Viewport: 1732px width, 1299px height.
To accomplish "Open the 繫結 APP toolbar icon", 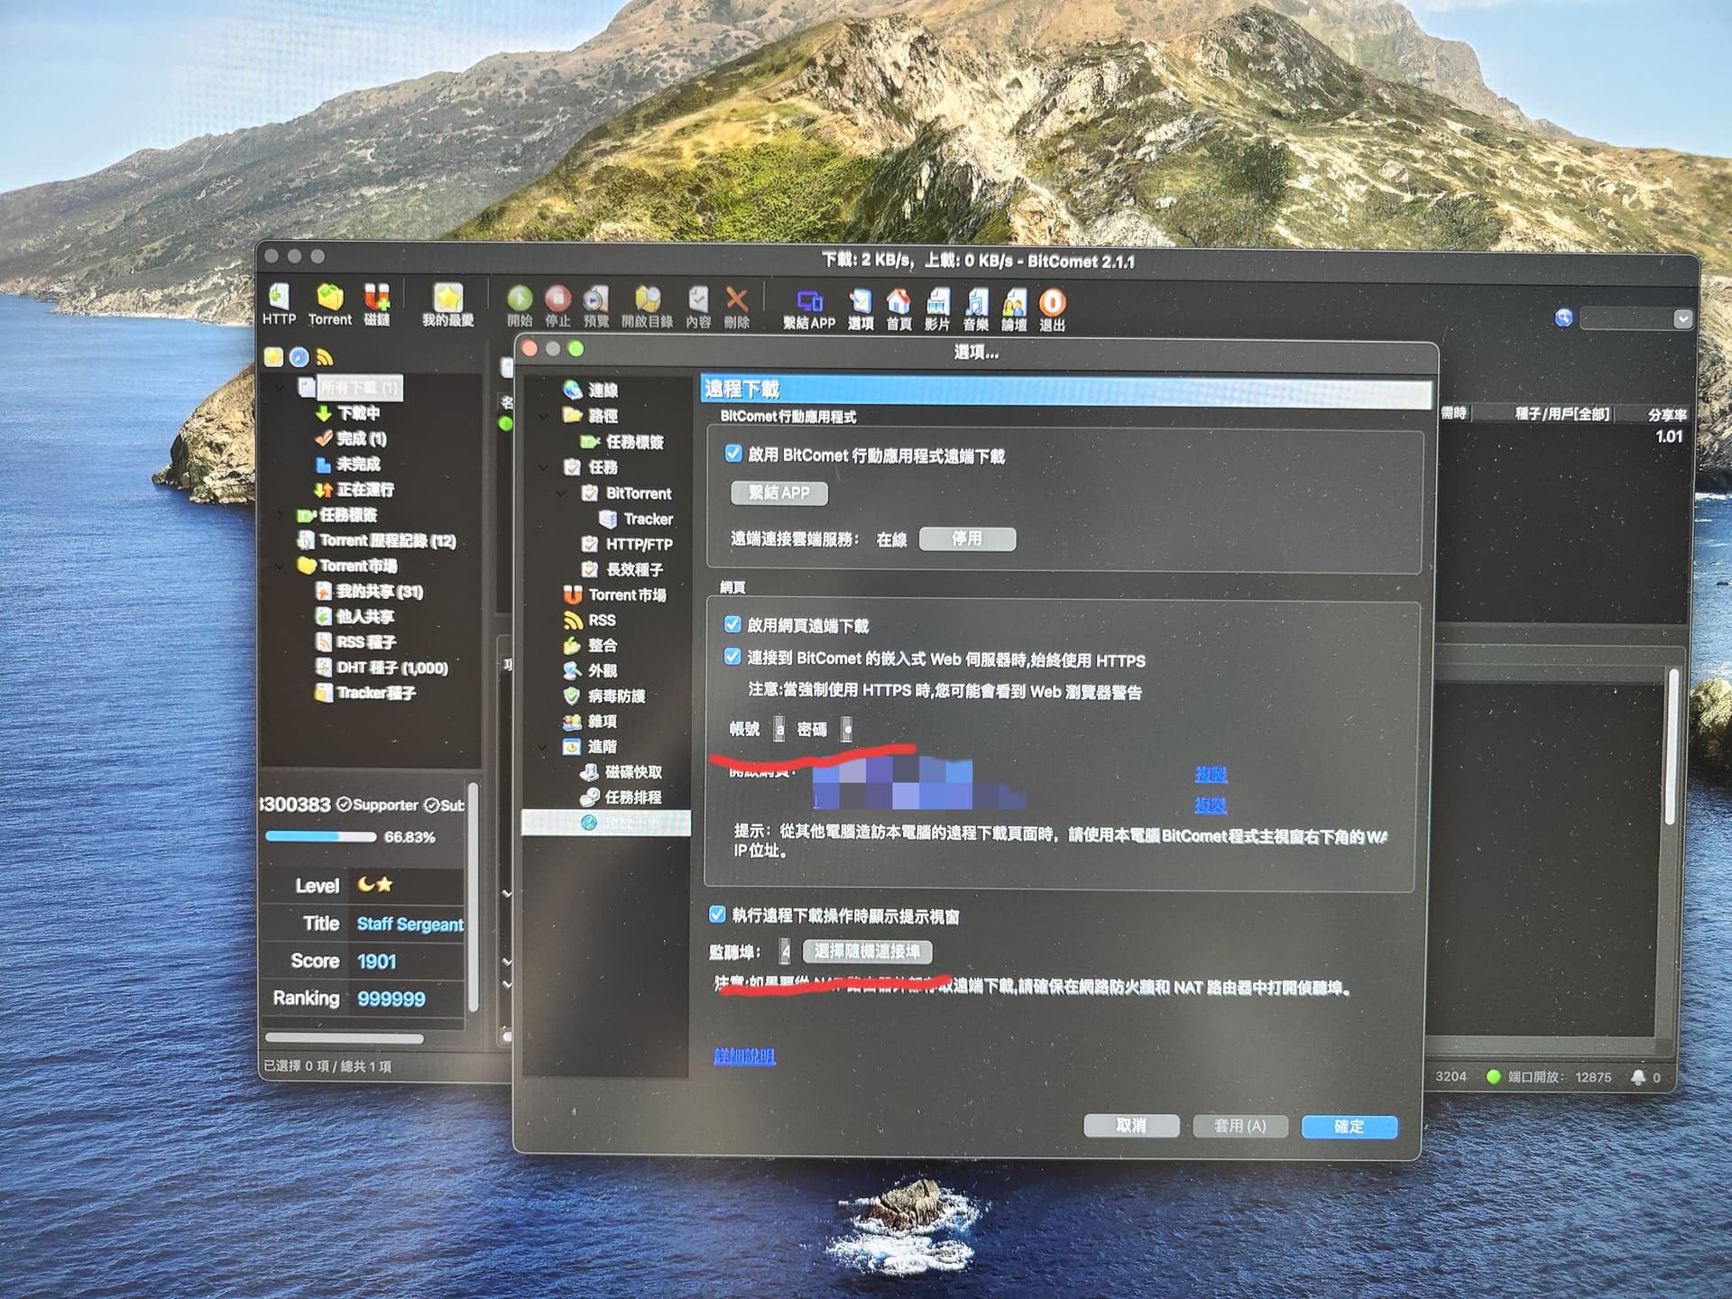I will click(809, 302).
